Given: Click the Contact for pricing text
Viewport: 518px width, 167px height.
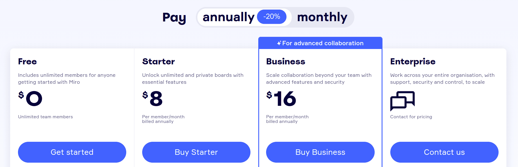Looking at the screenshot, I should 411,117.
